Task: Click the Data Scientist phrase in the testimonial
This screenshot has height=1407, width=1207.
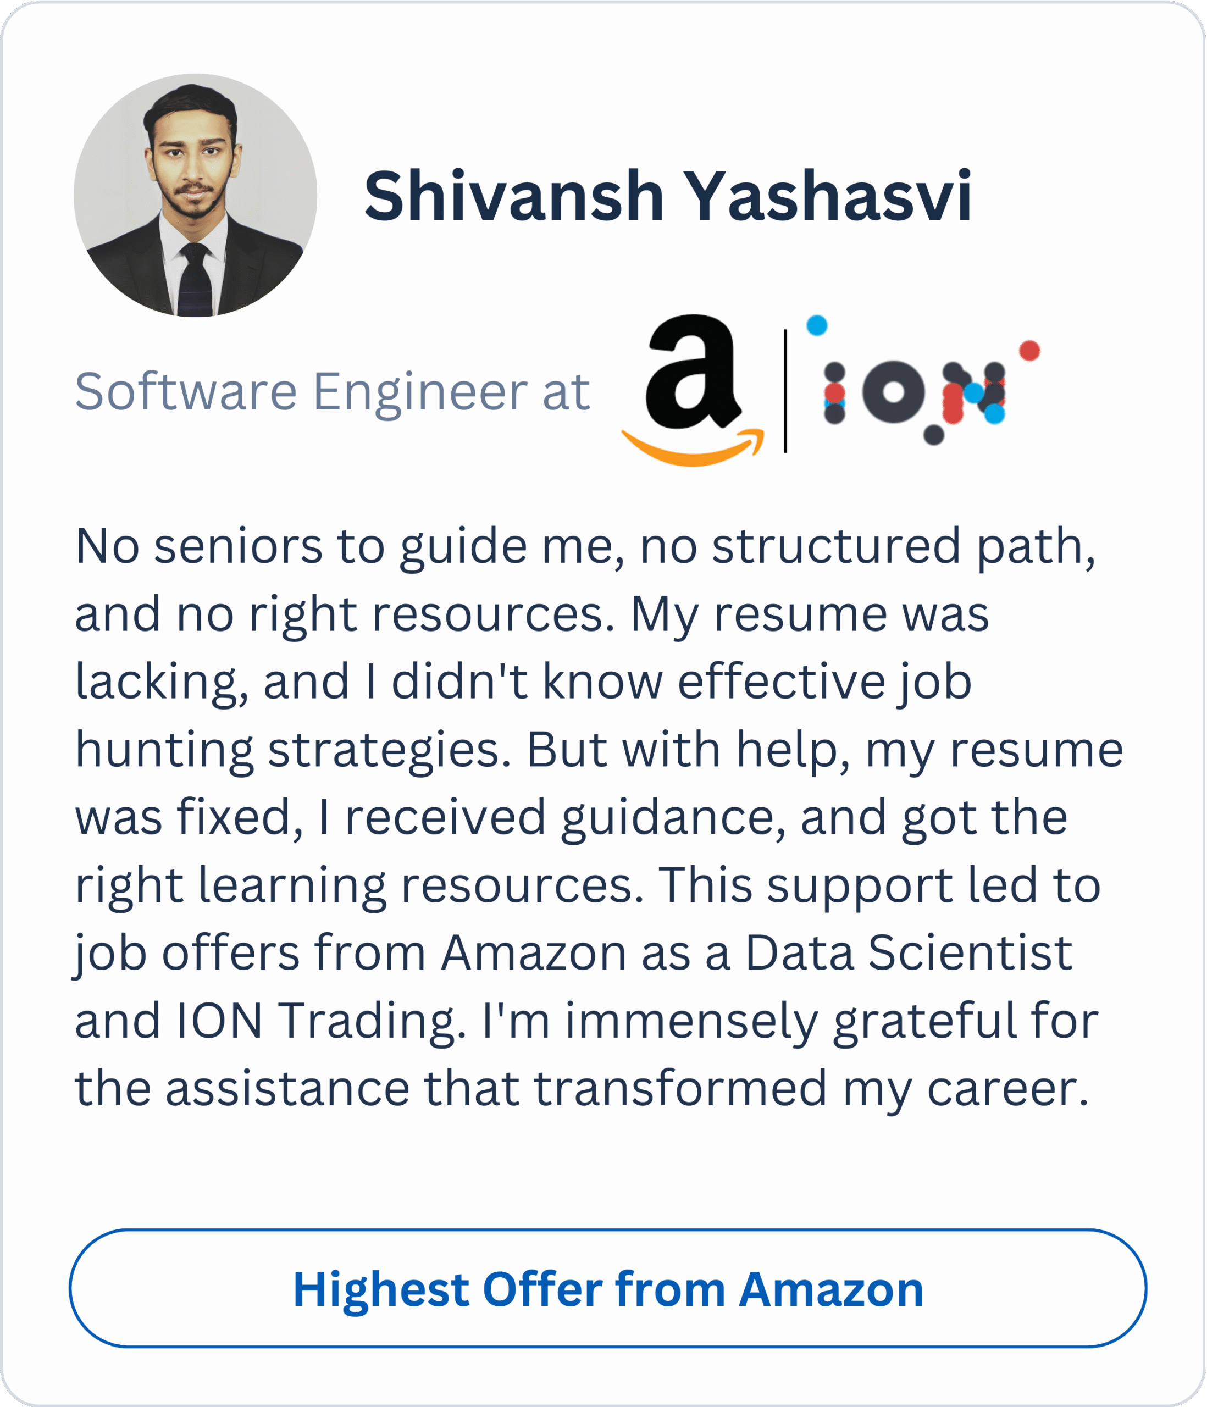Action: point(909,952)
